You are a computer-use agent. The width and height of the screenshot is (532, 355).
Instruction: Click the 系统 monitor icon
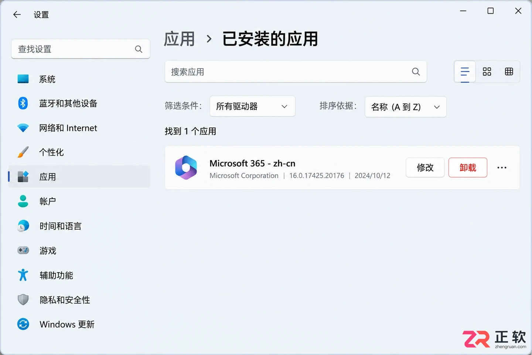[x=23, y=79]
